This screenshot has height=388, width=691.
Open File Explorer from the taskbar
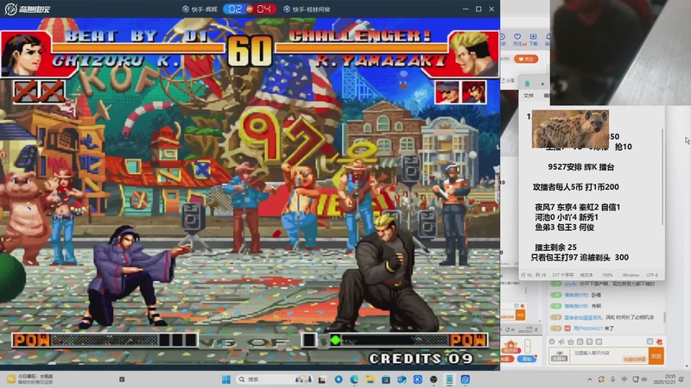pos(371,379)
